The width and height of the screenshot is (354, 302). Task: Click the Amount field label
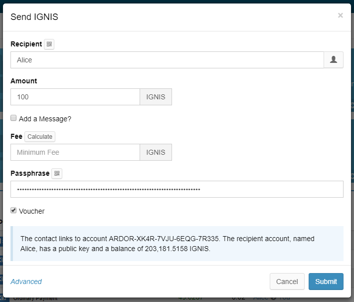[x=24, y=81]
